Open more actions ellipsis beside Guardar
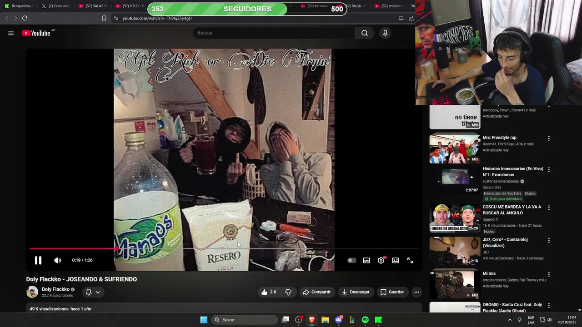 (x=416, y=292)
